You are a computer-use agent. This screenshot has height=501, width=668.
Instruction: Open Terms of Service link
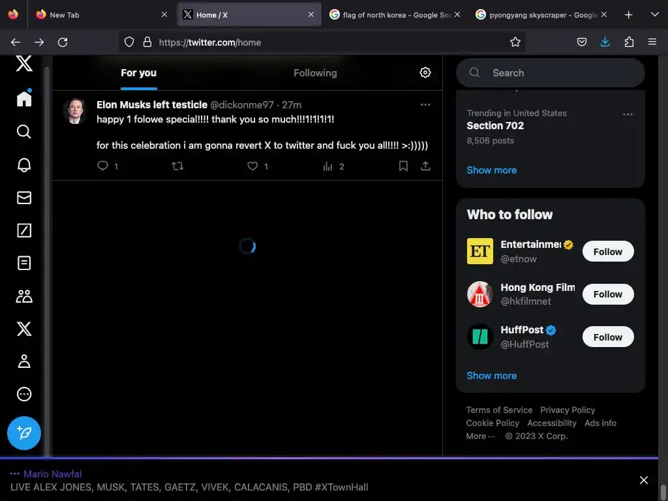click(x=499, y=410)
